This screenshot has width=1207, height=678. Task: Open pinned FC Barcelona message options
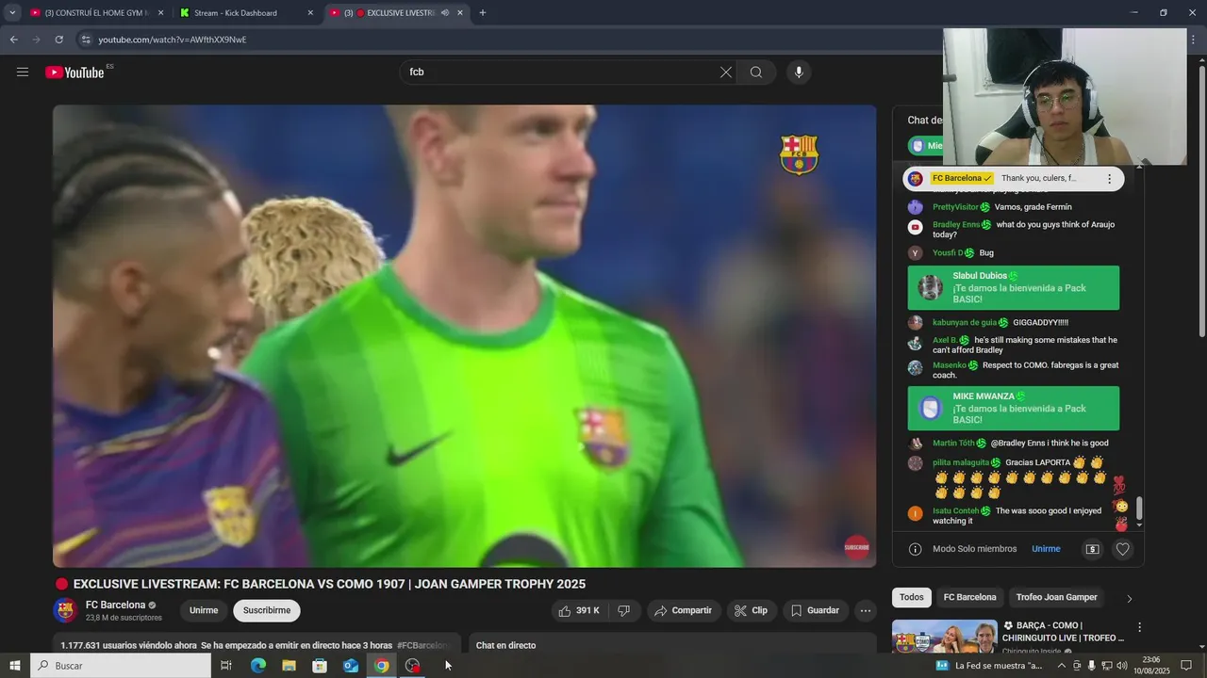[x=1109, y=179]
